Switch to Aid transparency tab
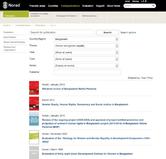The image size is (166, 159). pos(89,16)
